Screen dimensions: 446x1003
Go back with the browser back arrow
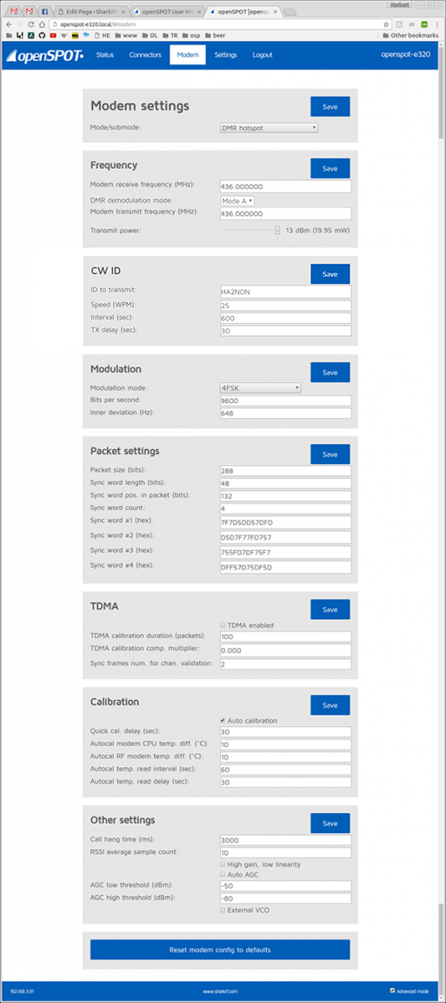click(x=9, y=24)
